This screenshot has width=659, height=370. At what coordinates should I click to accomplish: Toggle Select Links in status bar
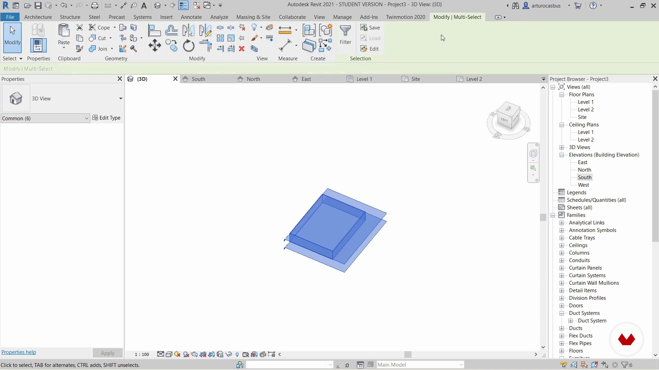click(563, 365)
